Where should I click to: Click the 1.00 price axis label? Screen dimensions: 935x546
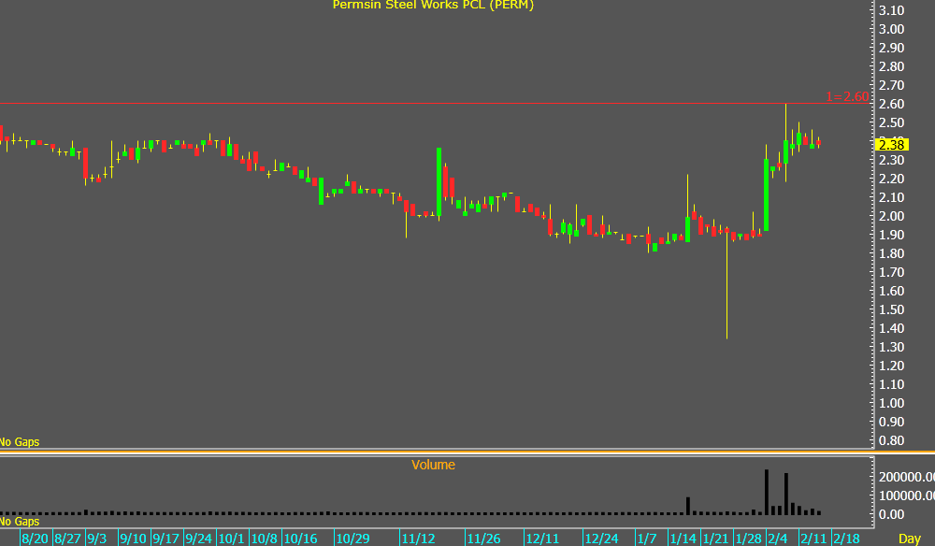(x=891, y=403)
